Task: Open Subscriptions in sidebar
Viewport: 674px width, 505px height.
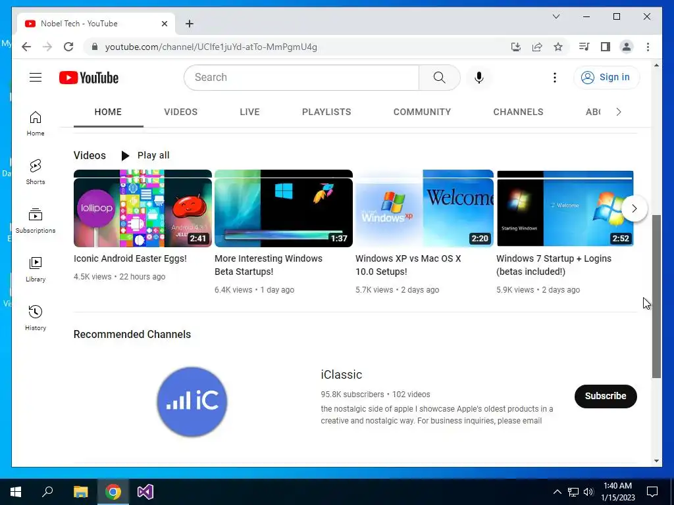Action: tap(36, 221)
